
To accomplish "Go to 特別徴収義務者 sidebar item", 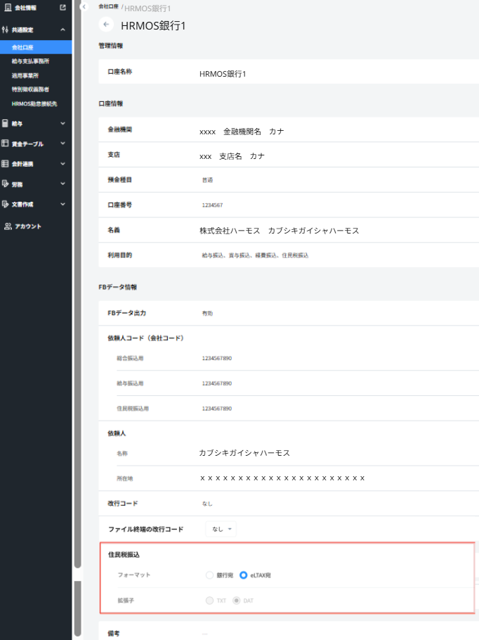I will (x=31, y=89).
